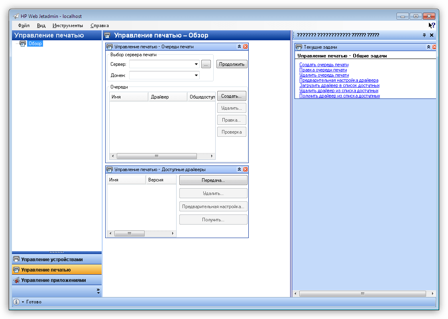This screenshot has height=319, width=448.
Task: Click the Домен combo box field
Action: (x=164, y=75)
